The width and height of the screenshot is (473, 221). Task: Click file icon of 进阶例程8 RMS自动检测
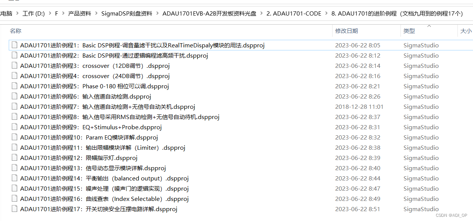click(14, 117)
